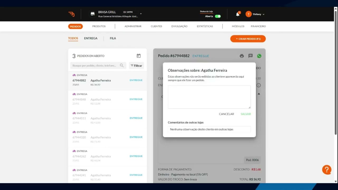Open the PEDIDOS menu
The image size is (338, 190).
click(76, 26)
